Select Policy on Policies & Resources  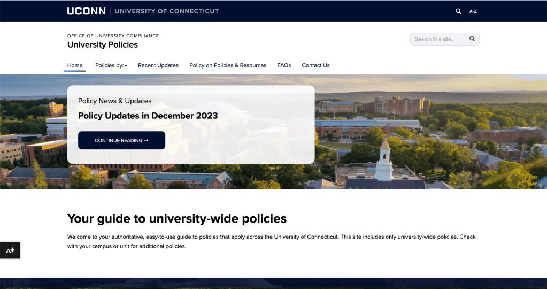(x=228, y=65)
